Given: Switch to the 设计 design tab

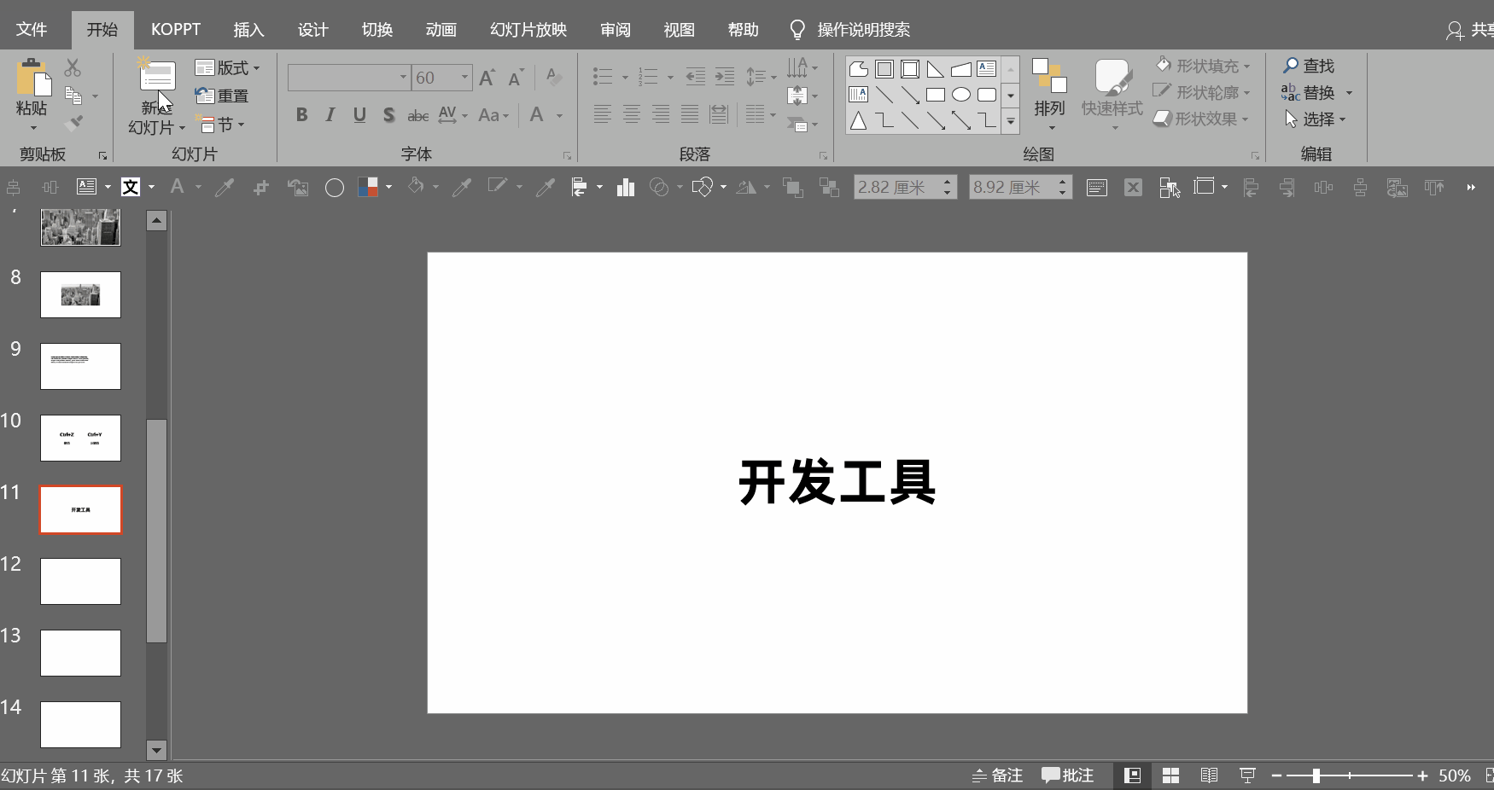Looking at the screenshot, I should click(312, 30).
